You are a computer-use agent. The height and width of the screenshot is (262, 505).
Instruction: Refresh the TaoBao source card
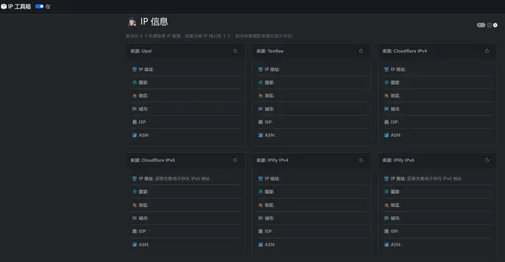point(361,51)
